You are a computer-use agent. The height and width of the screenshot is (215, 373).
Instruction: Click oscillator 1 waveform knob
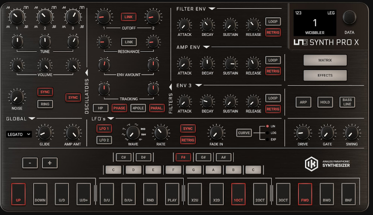pyautogui.click(x=17, y=17)
